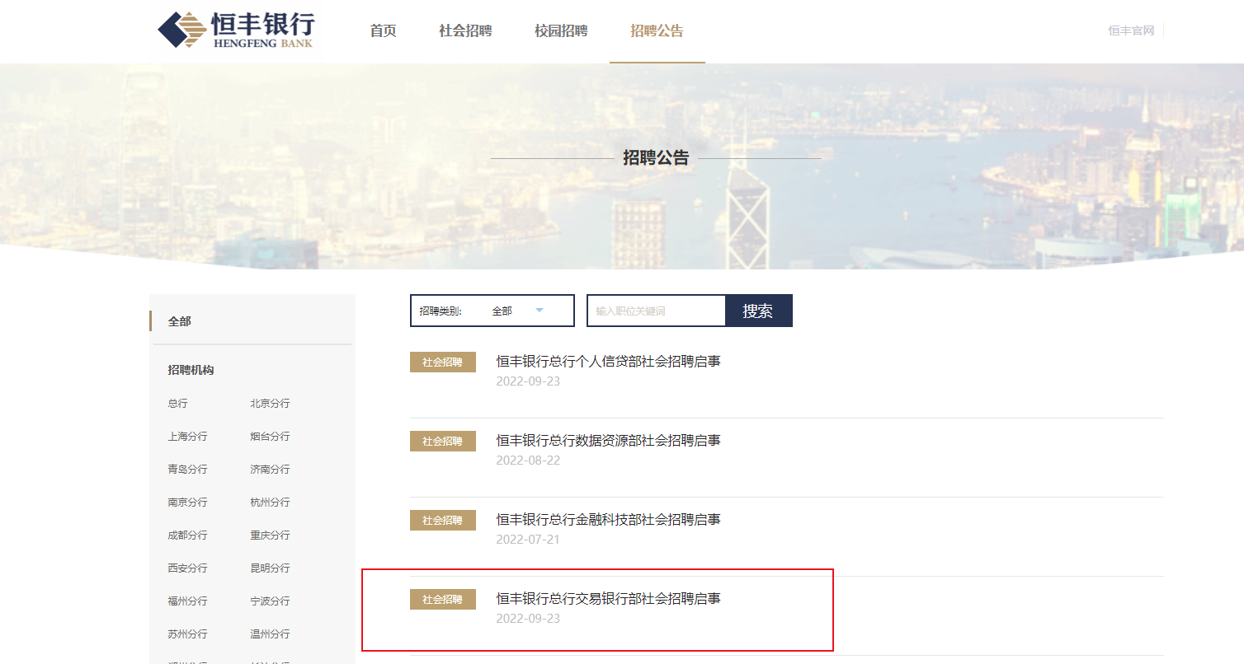Click the date 2022-07-21 under 金融科技部 posting

click(x=528, y=540)
